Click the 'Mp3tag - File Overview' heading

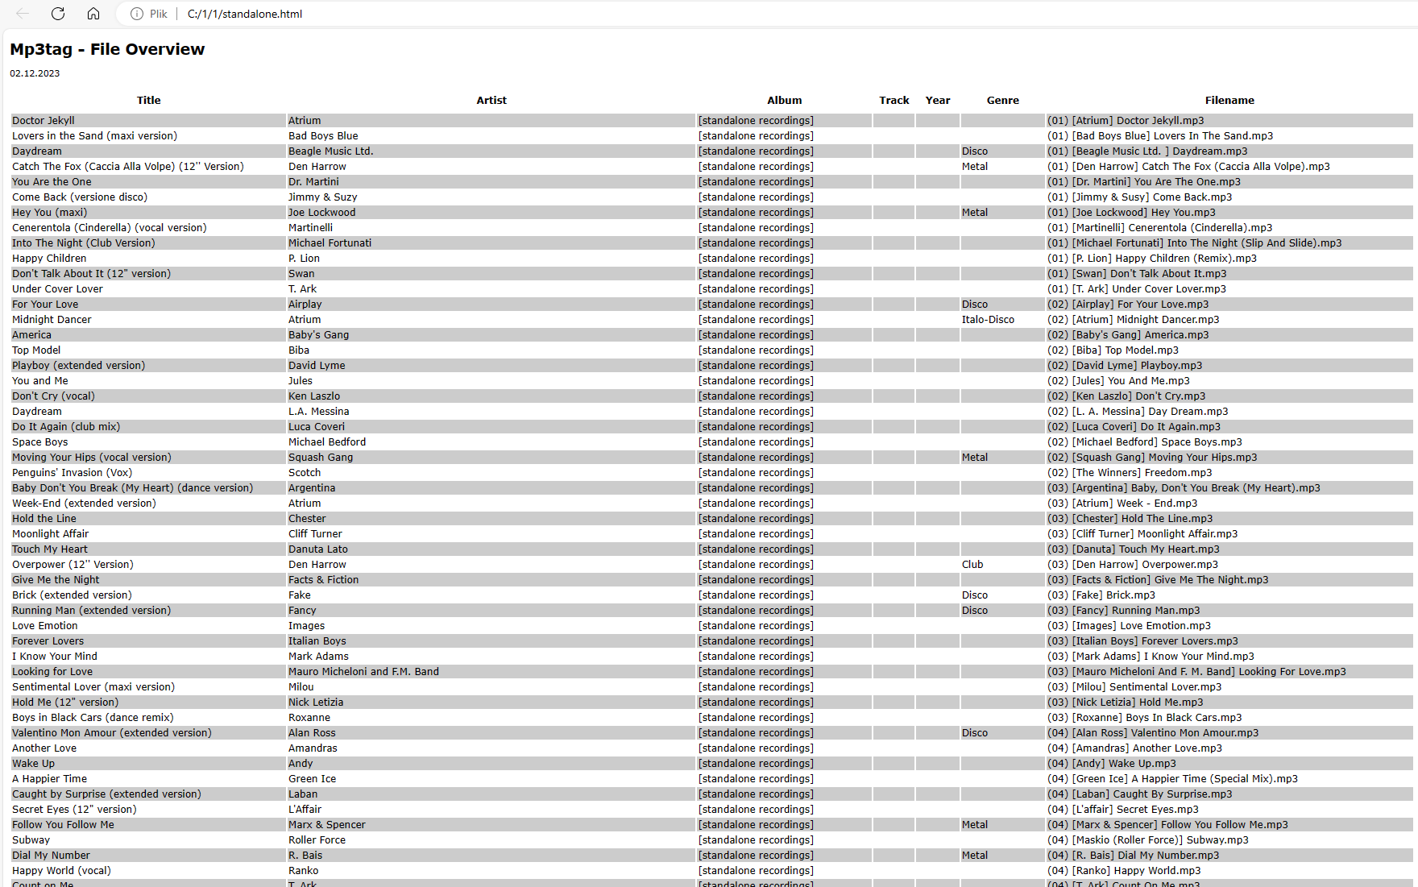point(107,49)
